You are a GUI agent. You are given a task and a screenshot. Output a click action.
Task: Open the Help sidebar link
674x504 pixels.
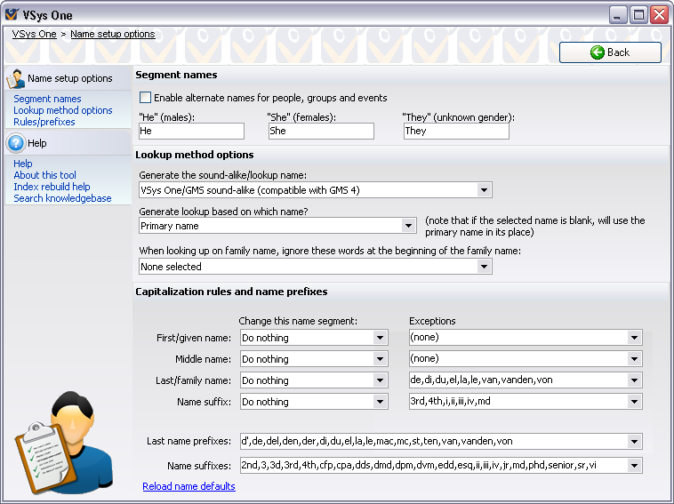[x=23, y=164]
